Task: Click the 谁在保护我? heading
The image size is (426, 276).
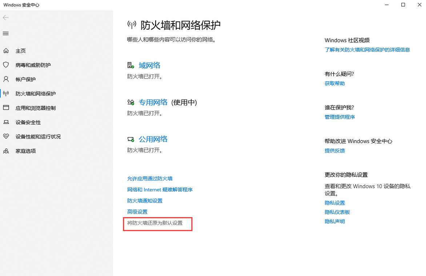Action: coord(339,107)
